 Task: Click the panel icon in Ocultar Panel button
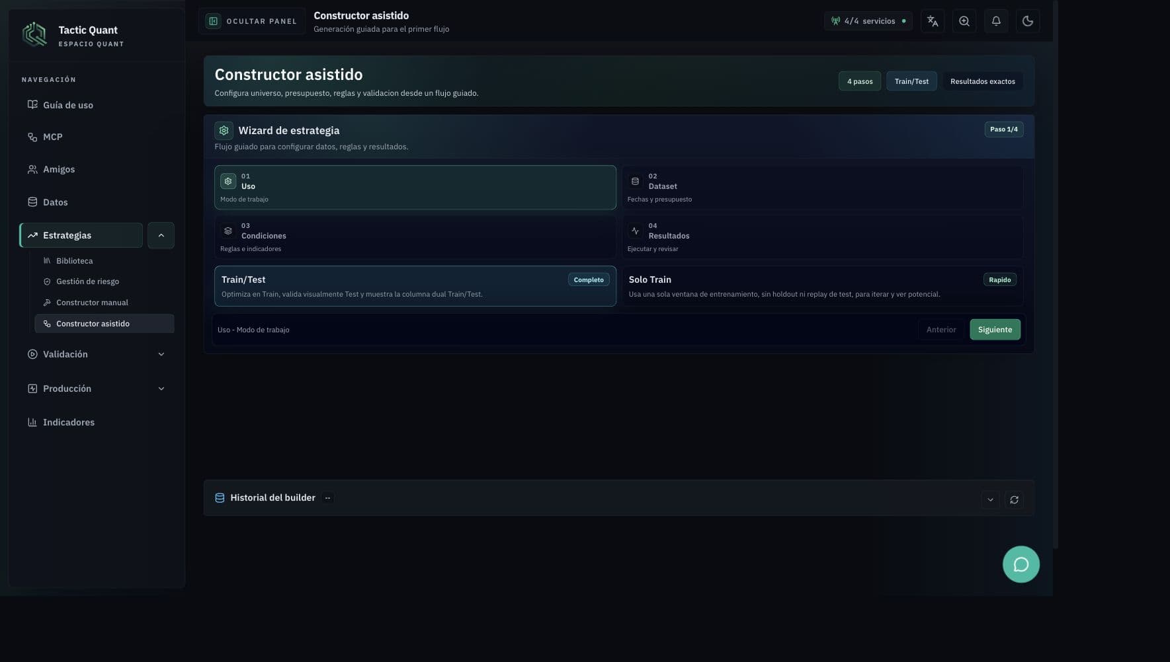(x=214, y=21)
